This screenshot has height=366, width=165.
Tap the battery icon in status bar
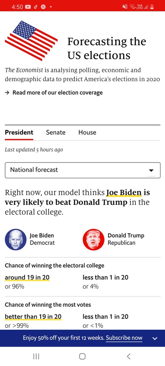[152, 7]
